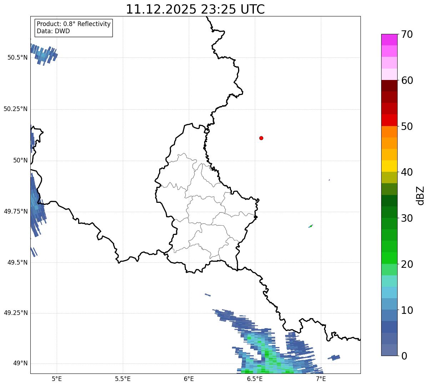The image size is (429, 386).
Task: Click the 7°E longitude tick label
Action: click(321, 379)
